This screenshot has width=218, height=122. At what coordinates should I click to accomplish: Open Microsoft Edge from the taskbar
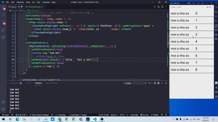(17, 119)
